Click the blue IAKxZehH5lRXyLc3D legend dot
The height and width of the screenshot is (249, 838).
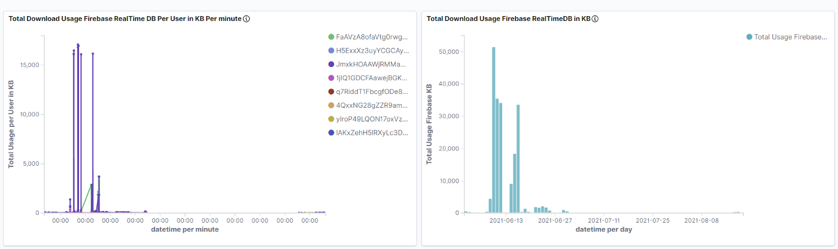coord(331,132)
